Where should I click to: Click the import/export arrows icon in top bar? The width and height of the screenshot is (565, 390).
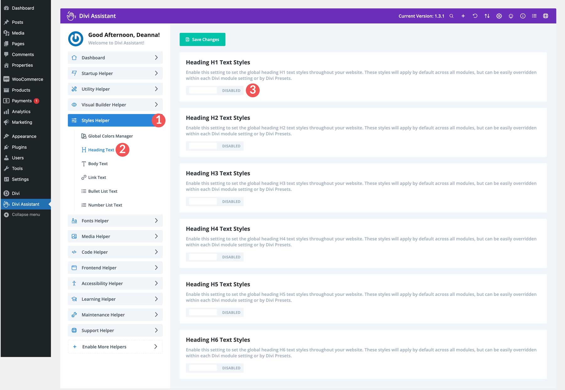coord(487,16)
